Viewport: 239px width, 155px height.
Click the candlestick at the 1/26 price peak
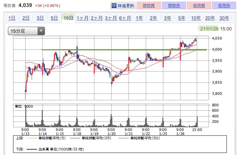pyautogui.click(x=195, y=40)
